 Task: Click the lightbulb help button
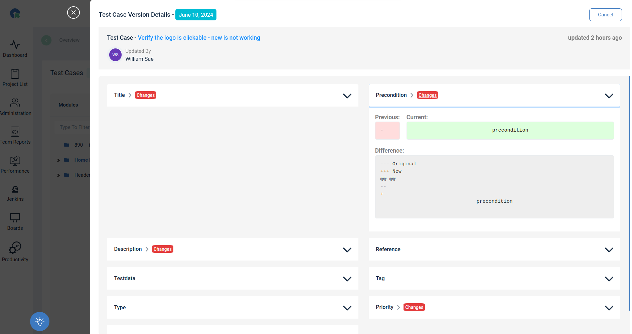click(40, 322)
